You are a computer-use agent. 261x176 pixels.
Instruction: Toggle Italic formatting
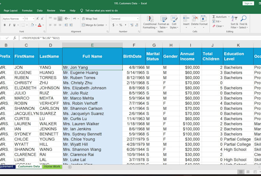point(10,25)
